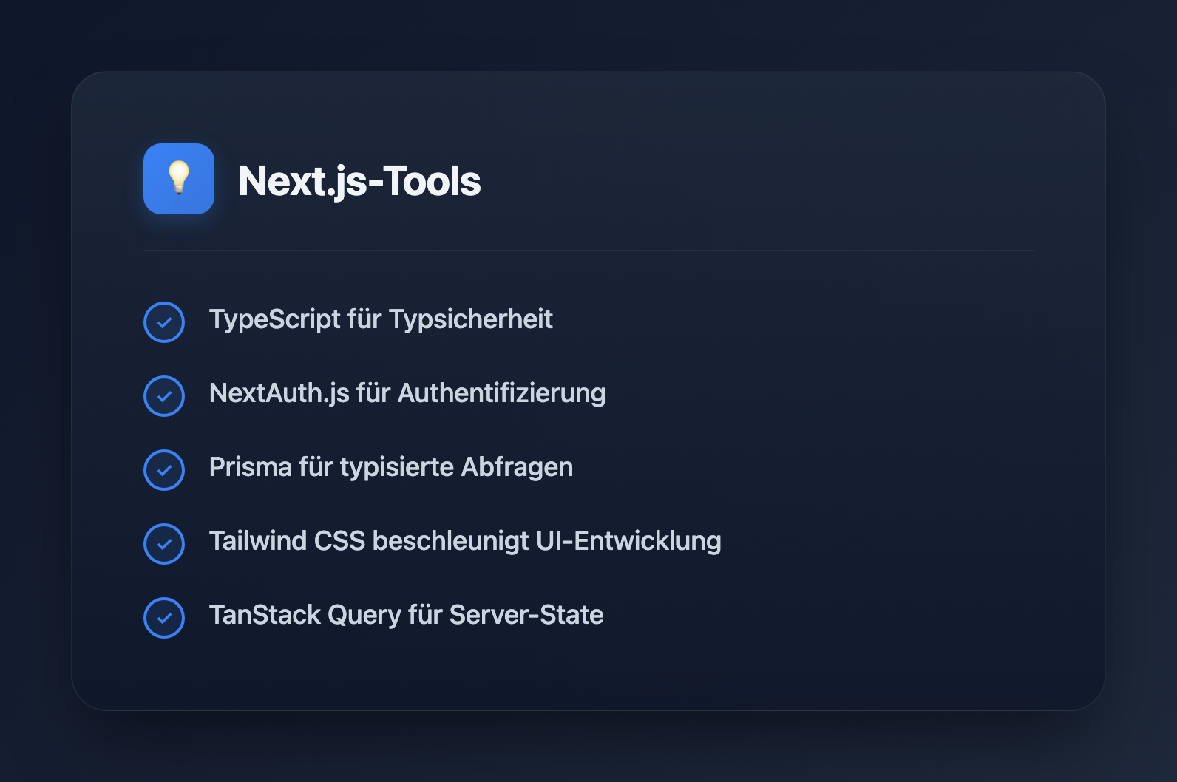Click the check icon beside TypeScript für Typsicherheit

click(x=164, y=322)
